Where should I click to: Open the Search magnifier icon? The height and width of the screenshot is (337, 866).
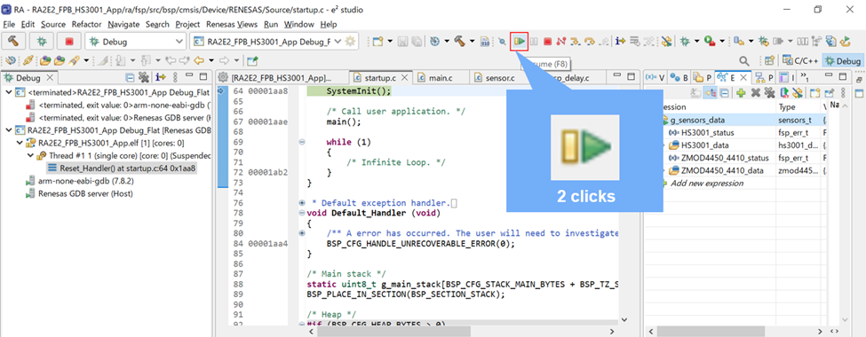744,60
